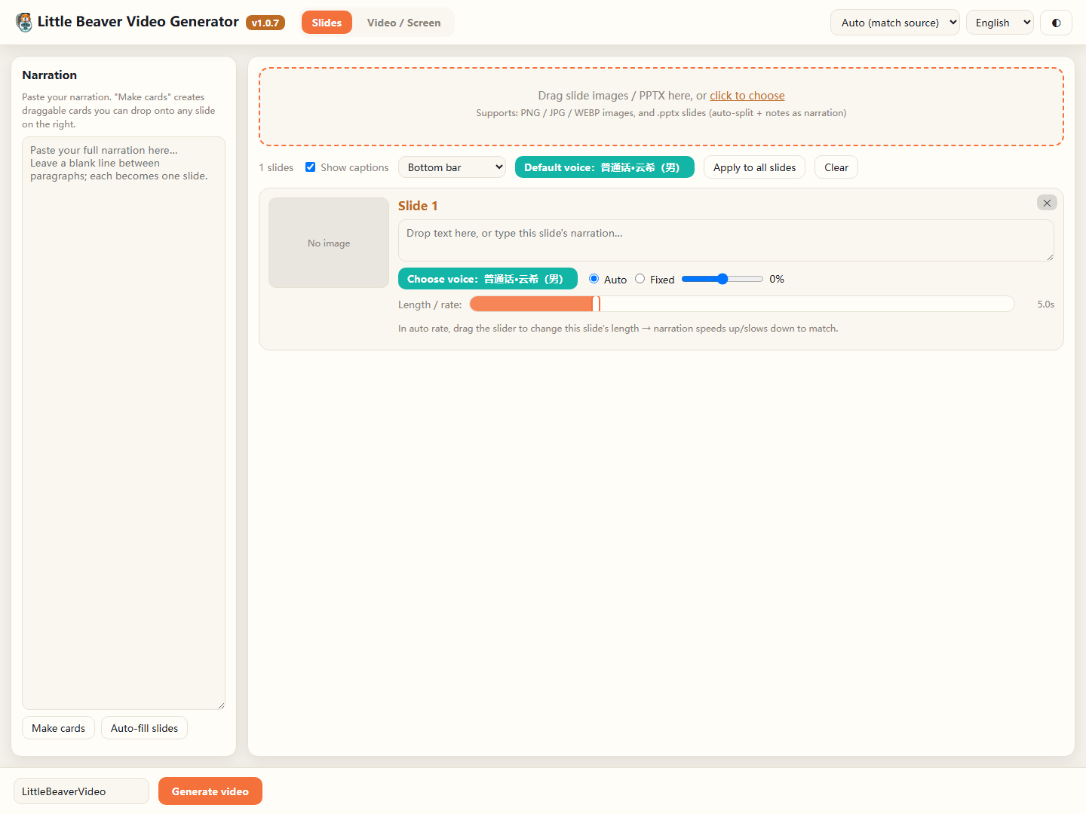Viewport: 1086px width, 814px height.
Task: Open the English language dropdown
Action: click(1000, 23)
